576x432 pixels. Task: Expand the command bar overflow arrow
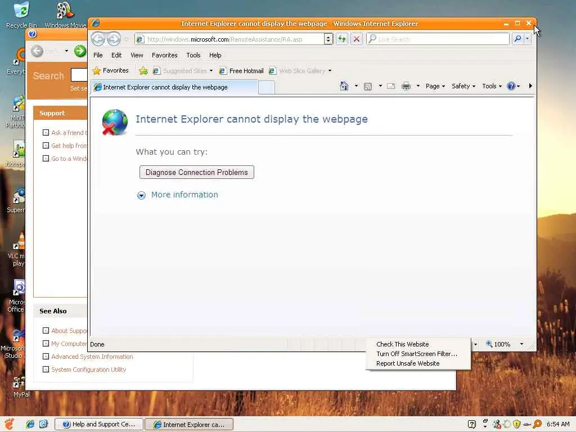click(x=530, y=86)
